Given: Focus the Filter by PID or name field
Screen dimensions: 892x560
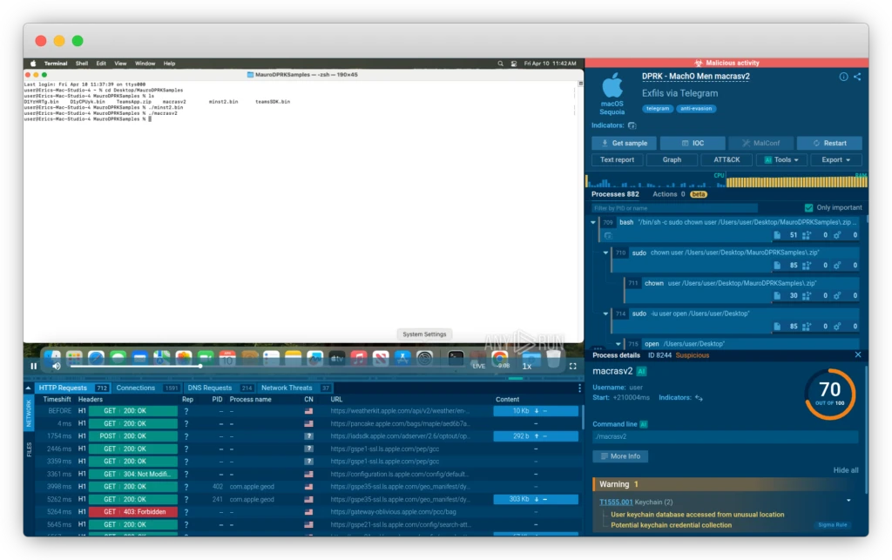Looking at the screenshot, I should [x=674, y=208].
